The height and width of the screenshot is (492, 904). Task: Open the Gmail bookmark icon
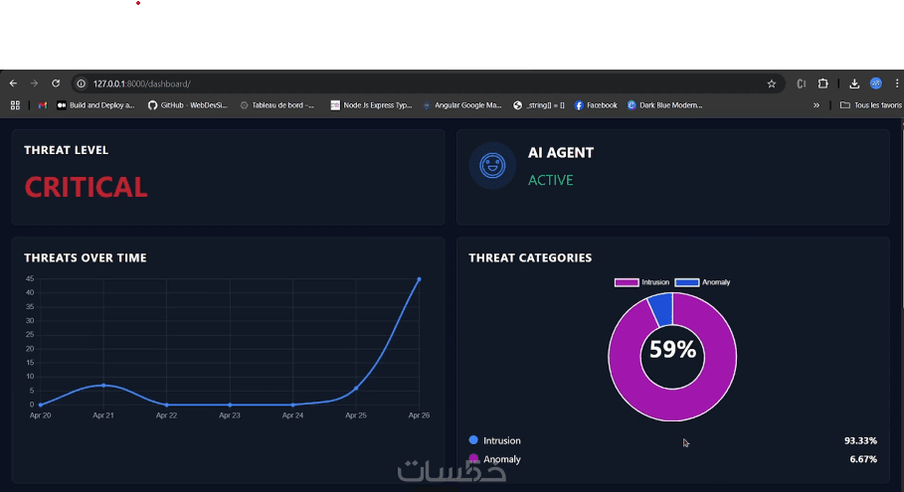[42, 105]
